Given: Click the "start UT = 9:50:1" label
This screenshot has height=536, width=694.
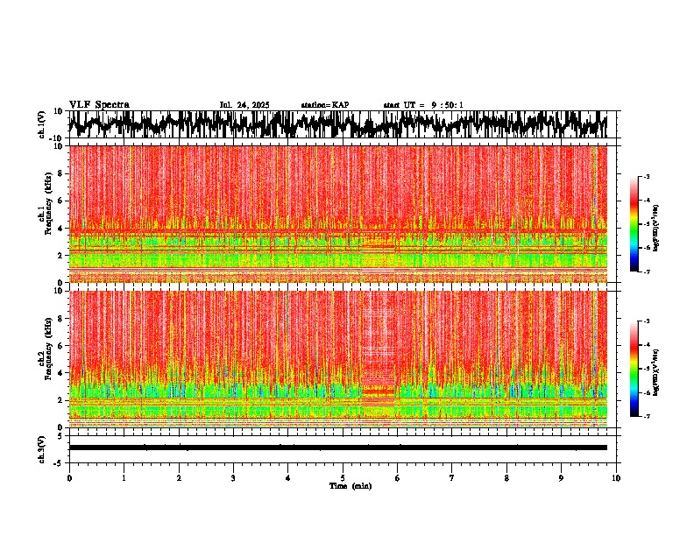Looking at the screenshot, I should click(423, 105).
